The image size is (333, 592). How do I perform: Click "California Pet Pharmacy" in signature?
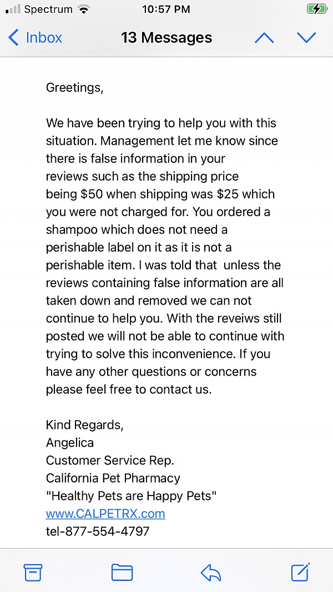113,478
